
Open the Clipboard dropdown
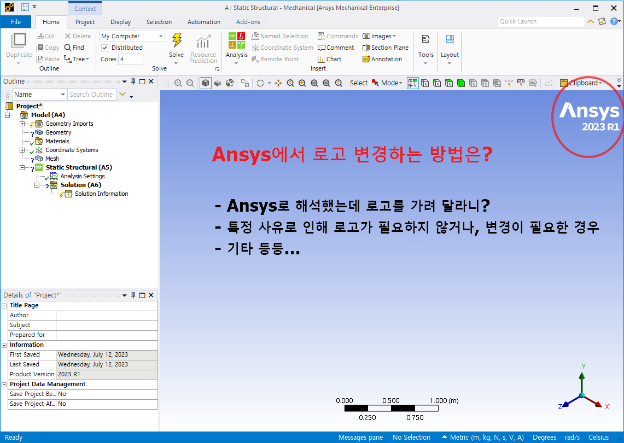click(x=581, y=83)
